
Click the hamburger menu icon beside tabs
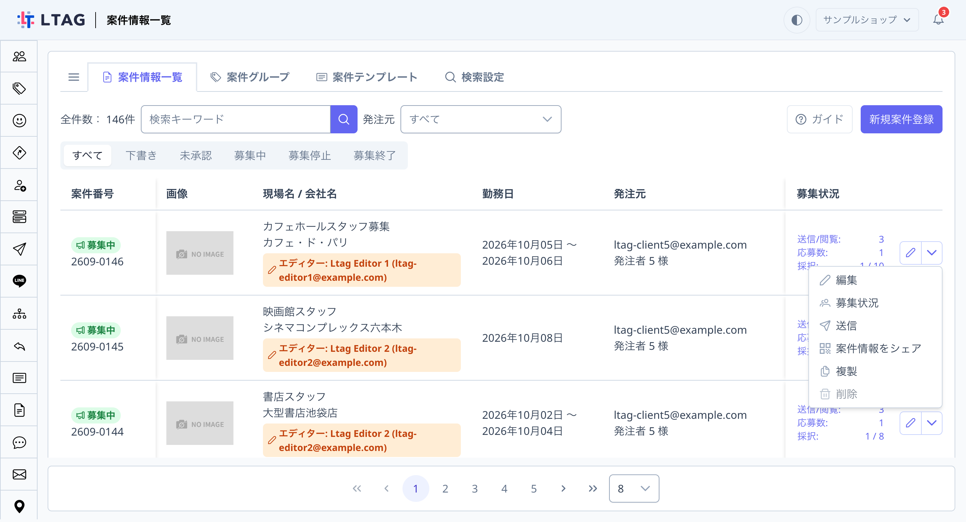pyautogui.click(x=73, y=77)
